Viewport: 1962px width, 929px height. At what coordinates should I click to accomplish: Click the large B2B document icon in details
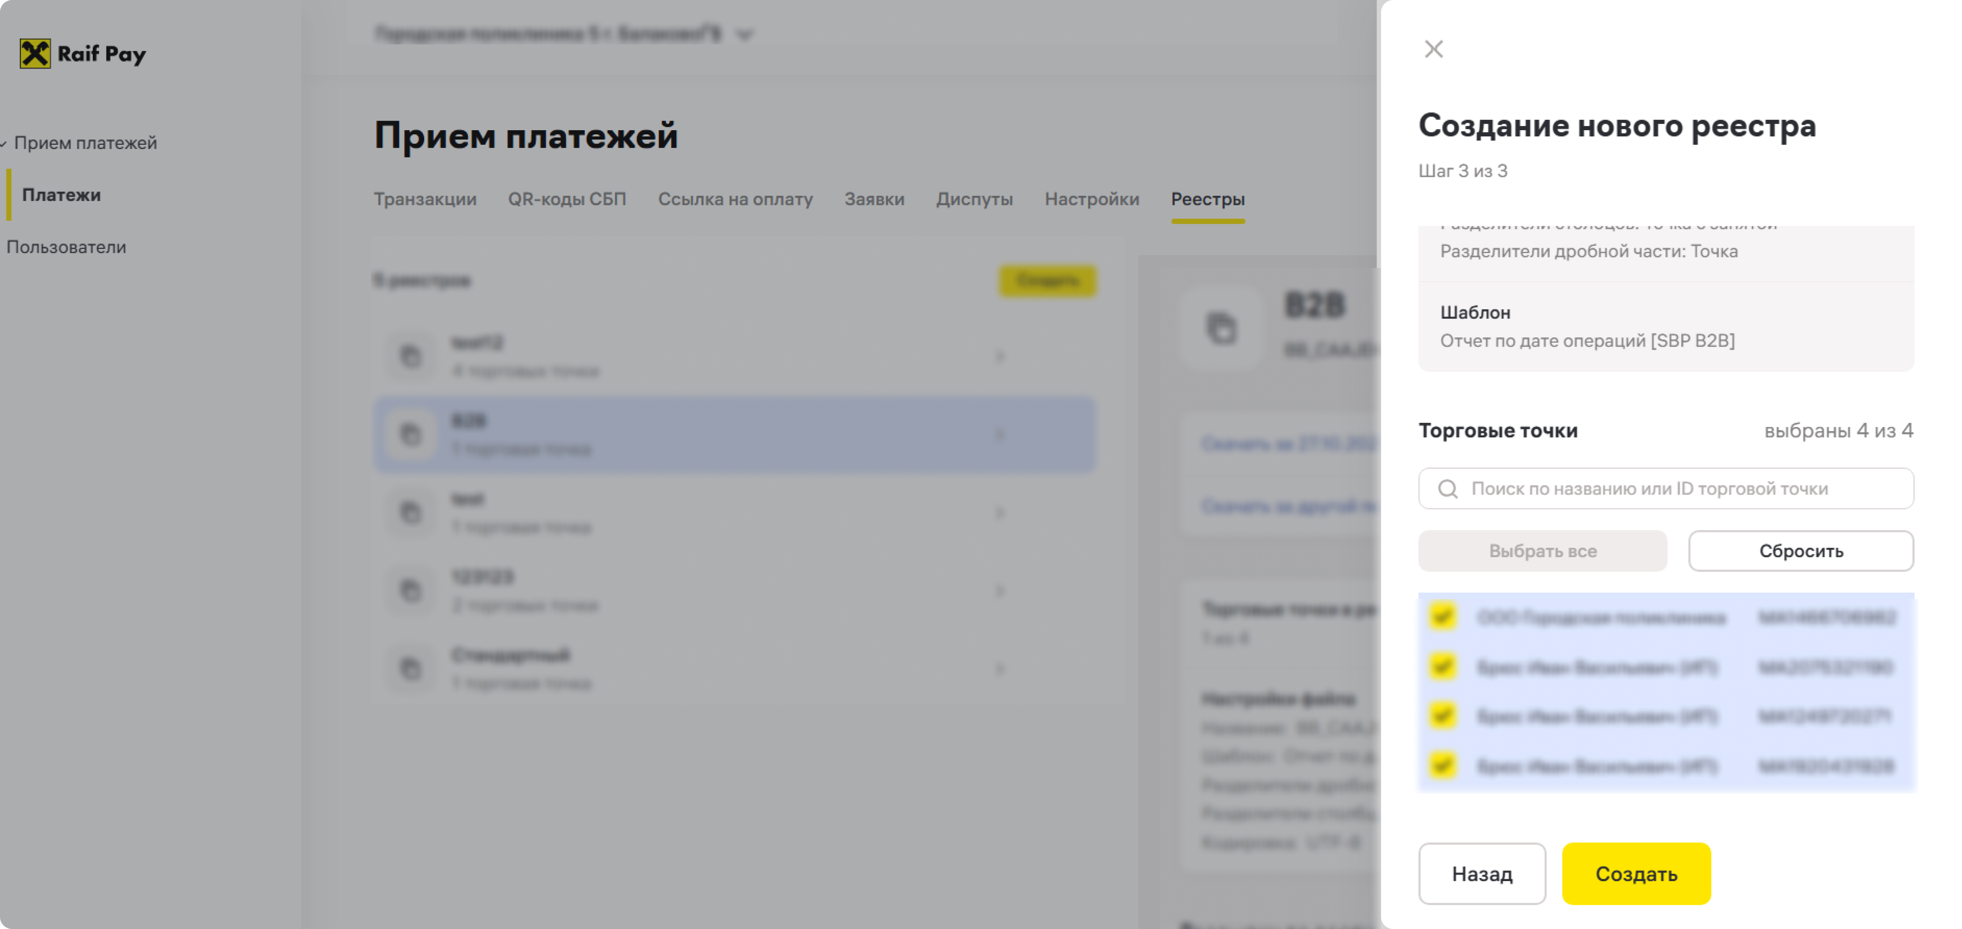click(1222, 329)
